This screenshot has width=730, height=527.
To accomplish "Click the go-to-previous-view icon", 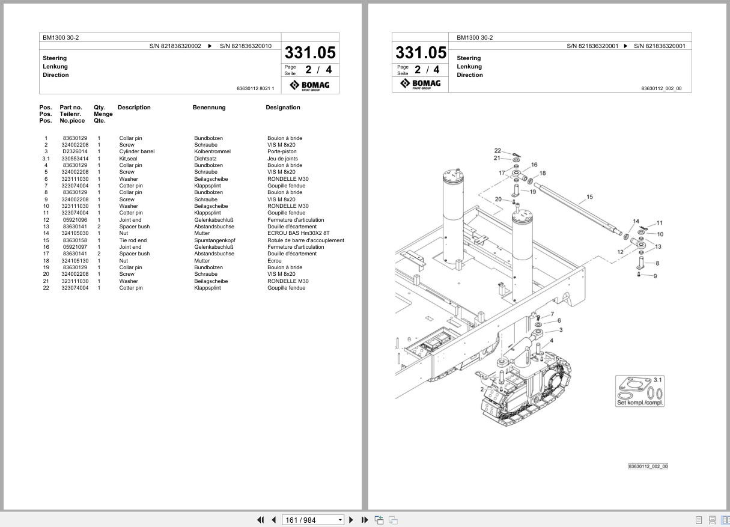I will click(x=379, y=520).
